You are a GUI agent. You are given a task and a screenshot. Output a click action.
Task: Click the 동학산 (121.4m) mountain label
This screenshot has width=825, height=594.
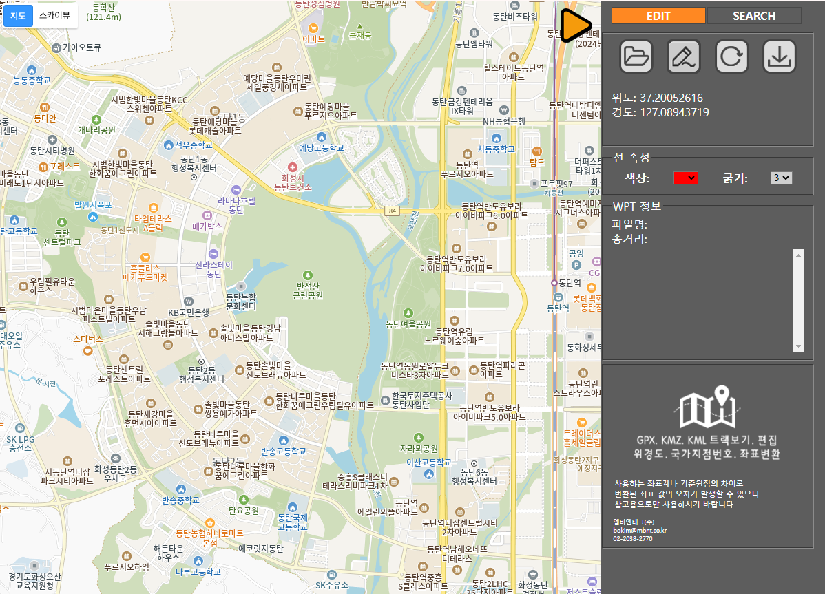point(104,12)
